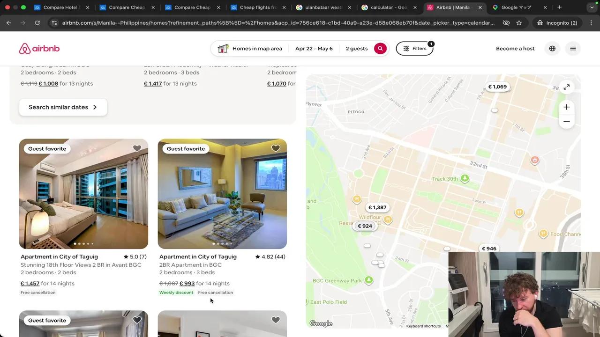Viewport: 600px width, 337px height.
Task: Open the hamburger main menu
Action: 573,48
